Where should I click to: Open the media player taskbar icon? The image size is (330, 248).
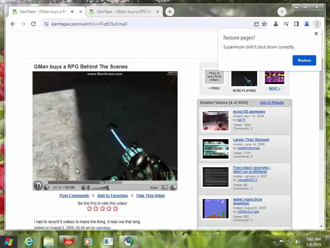88,242
